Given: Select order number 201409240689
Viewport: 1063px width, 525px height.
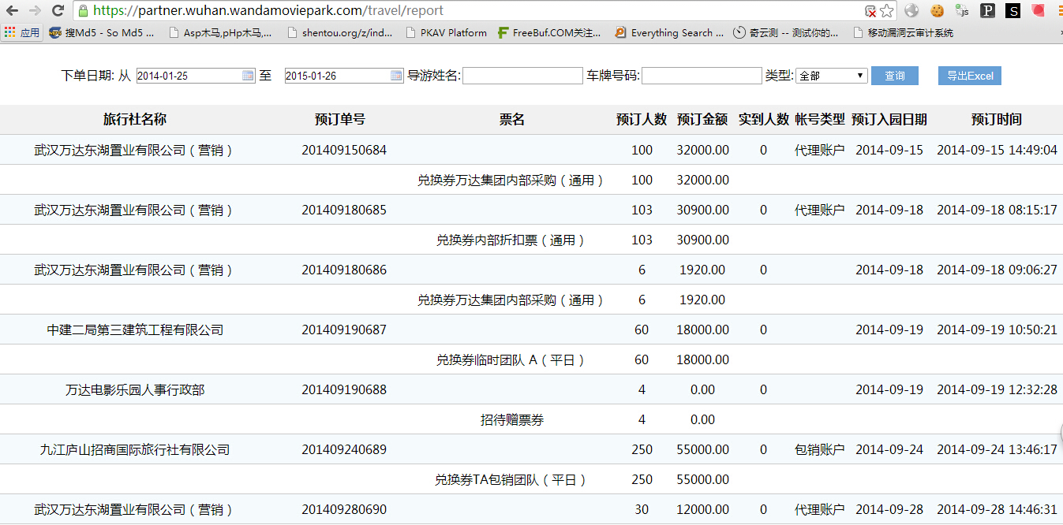Looking at the screenshot, I should pyautogui.click(x=344, y=449).
